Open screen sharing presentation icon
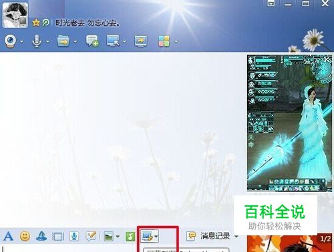 pyautogui.click(x=141, y=41)
